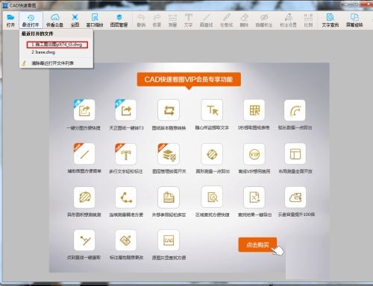The height and width of the screenshot is (286, 373).
Task: Click the extract text T-cursor icon
Action: point(212,110)
